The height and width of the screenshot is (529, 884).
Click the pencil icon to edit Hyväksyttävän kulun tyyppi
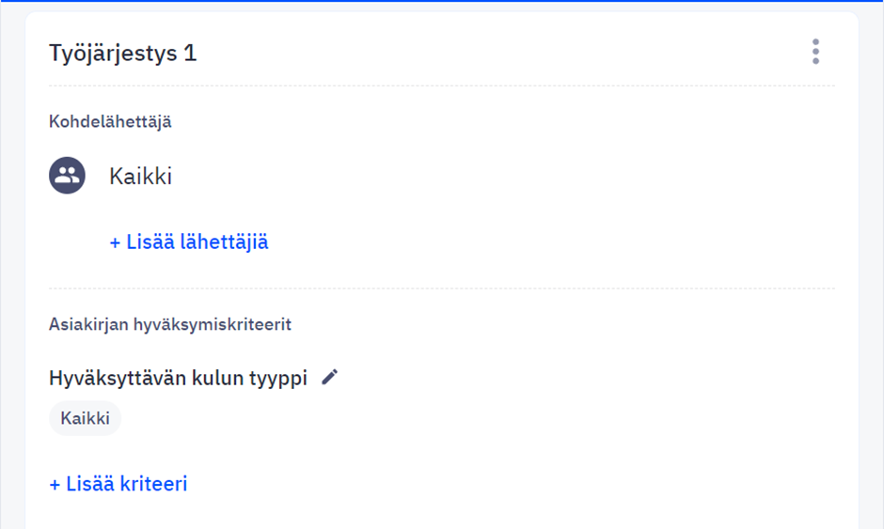330,377
